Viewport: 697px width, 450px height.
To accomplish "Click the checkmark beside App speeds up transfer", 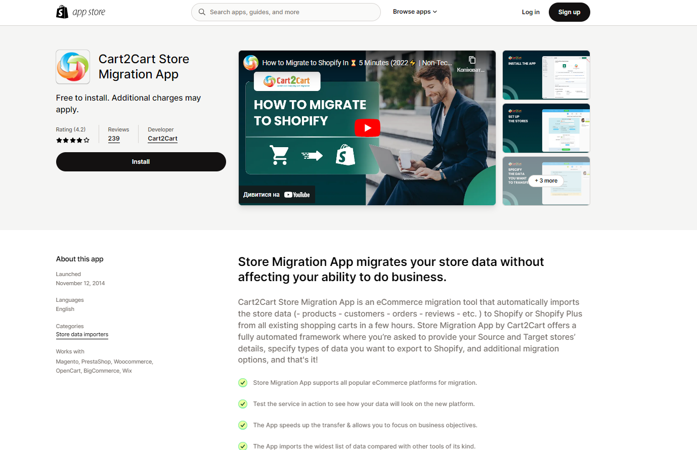I will coord(243,425).
